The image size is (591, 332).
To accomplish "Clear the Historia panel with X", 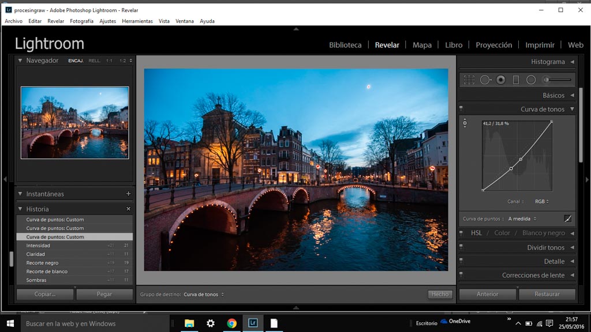I will [x=128, y=209].
